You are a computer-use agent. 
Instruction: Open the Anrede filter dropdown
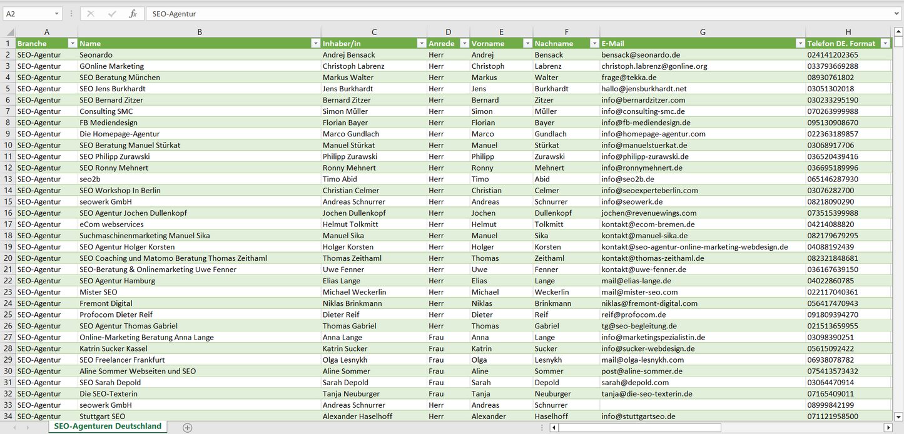[x=464, y=44]
